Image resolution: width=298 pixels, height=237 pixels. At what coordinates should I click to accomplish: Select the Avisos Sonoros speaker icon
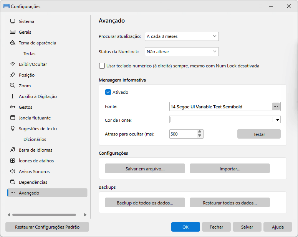pyautogui.click(x=13, y=171)
